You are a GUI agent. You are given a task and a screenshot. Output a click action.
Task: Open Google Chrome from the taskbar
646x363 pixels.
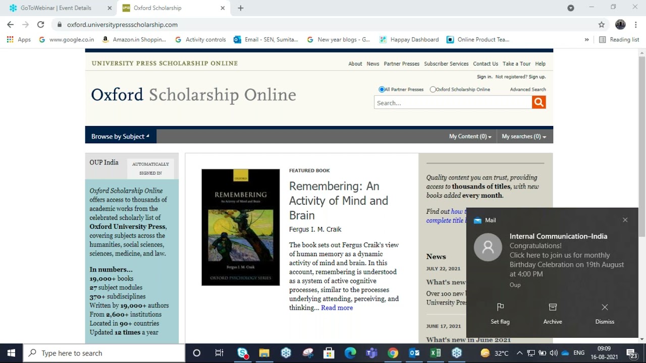[393, 353]
